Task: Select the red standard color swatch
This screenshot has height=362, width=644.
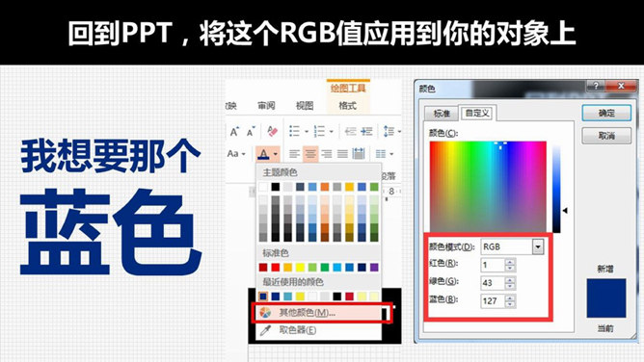Action: point(276,268)
